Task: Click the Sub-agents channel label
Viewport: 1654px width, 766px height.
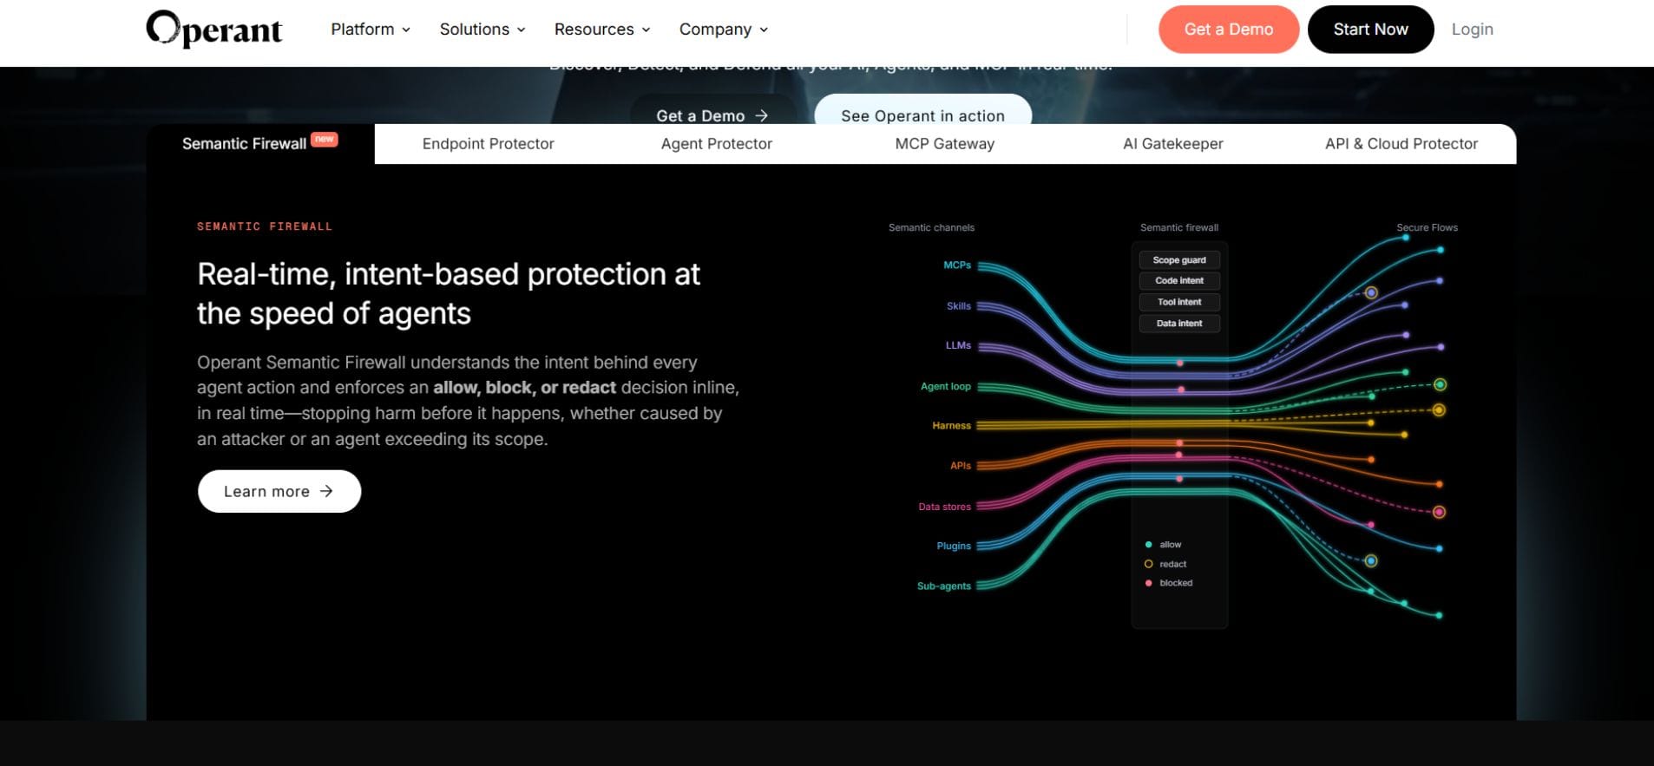Action: point(944,586)
